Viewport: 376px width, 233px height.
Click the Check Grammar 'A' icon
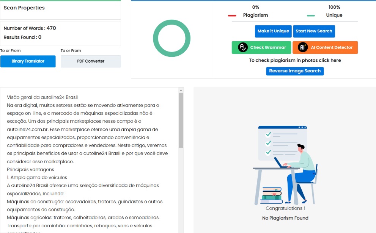242,47
